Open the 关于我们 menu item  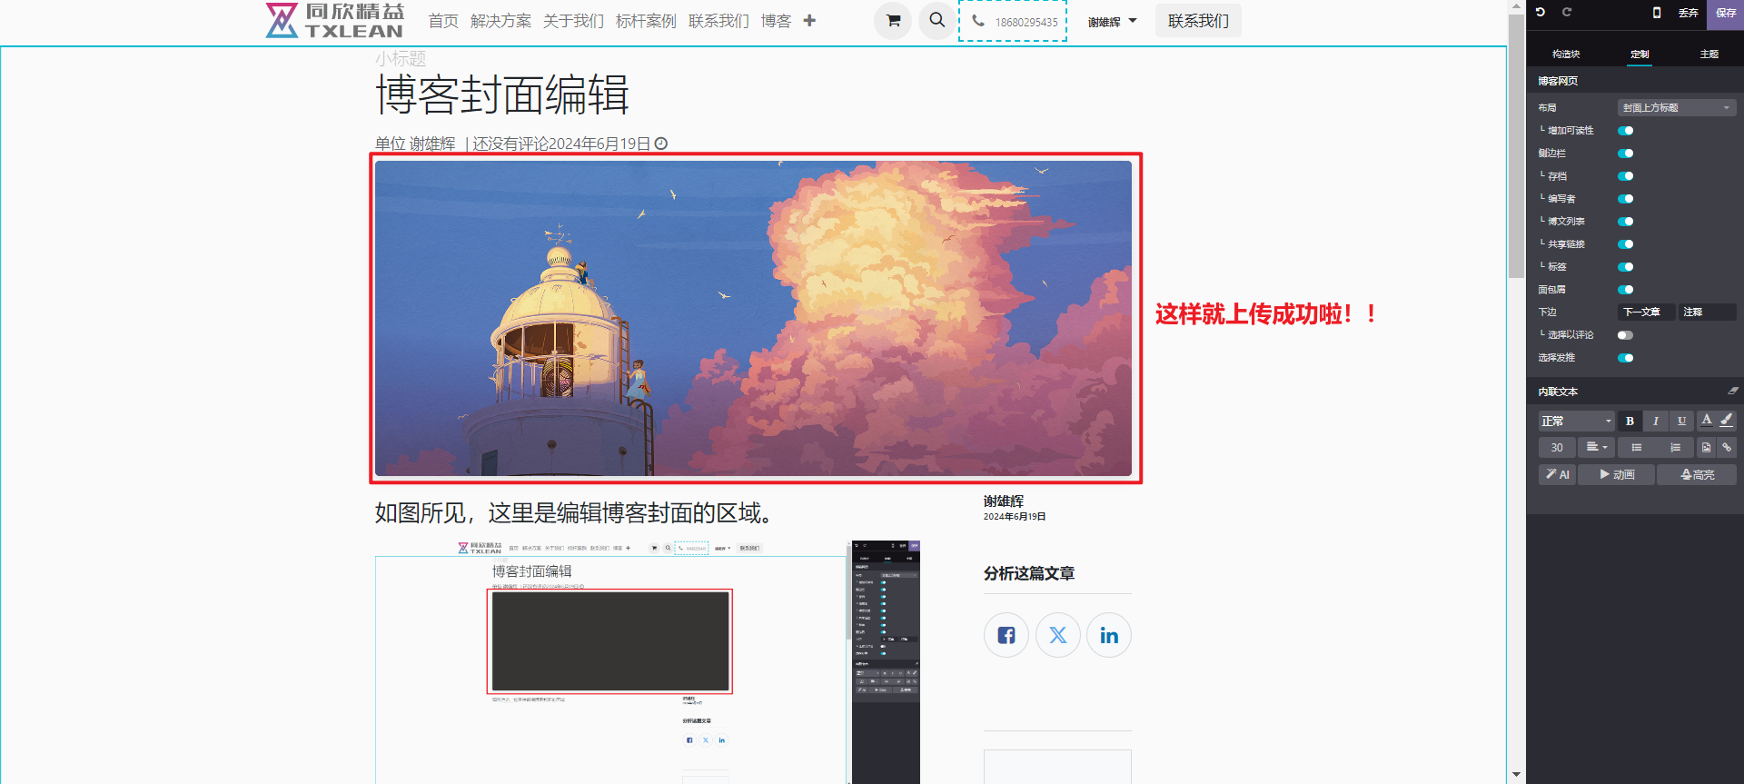(x=573, y=21)
